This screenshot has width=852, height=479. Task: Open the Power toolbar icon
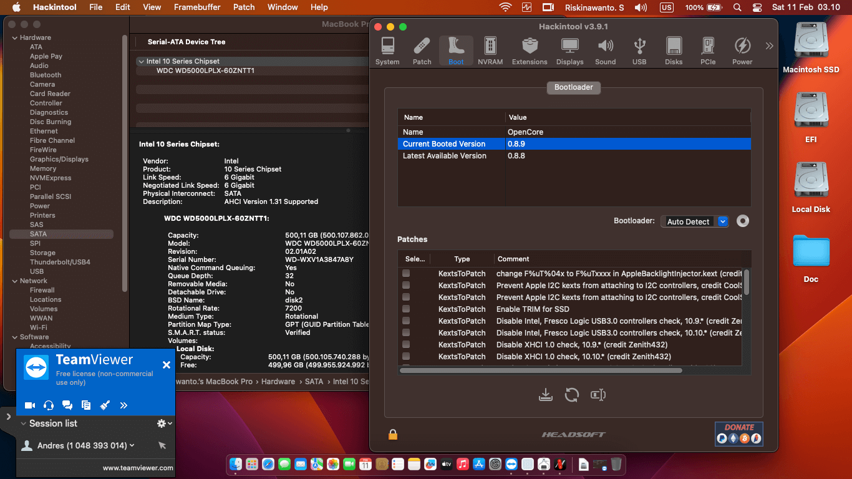point(742,51)
